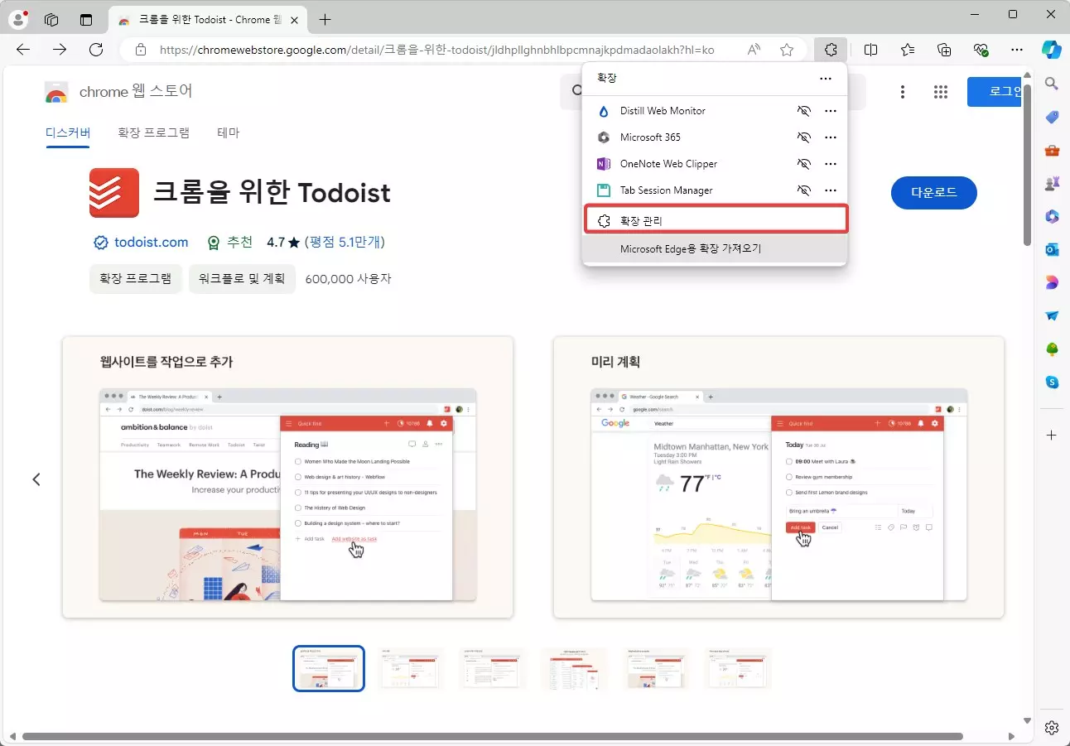The image size is (1070, 746).
Task: Open sidebar green tree icon
Action: point(1052,349)
